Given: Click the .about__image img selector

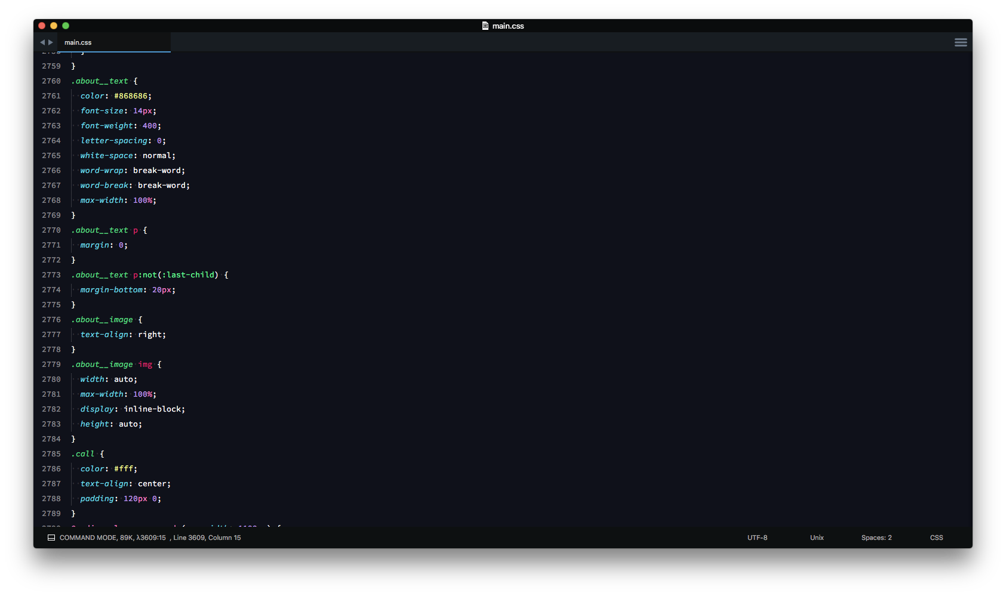Looking at the screenshot, I should coord(112,365).
